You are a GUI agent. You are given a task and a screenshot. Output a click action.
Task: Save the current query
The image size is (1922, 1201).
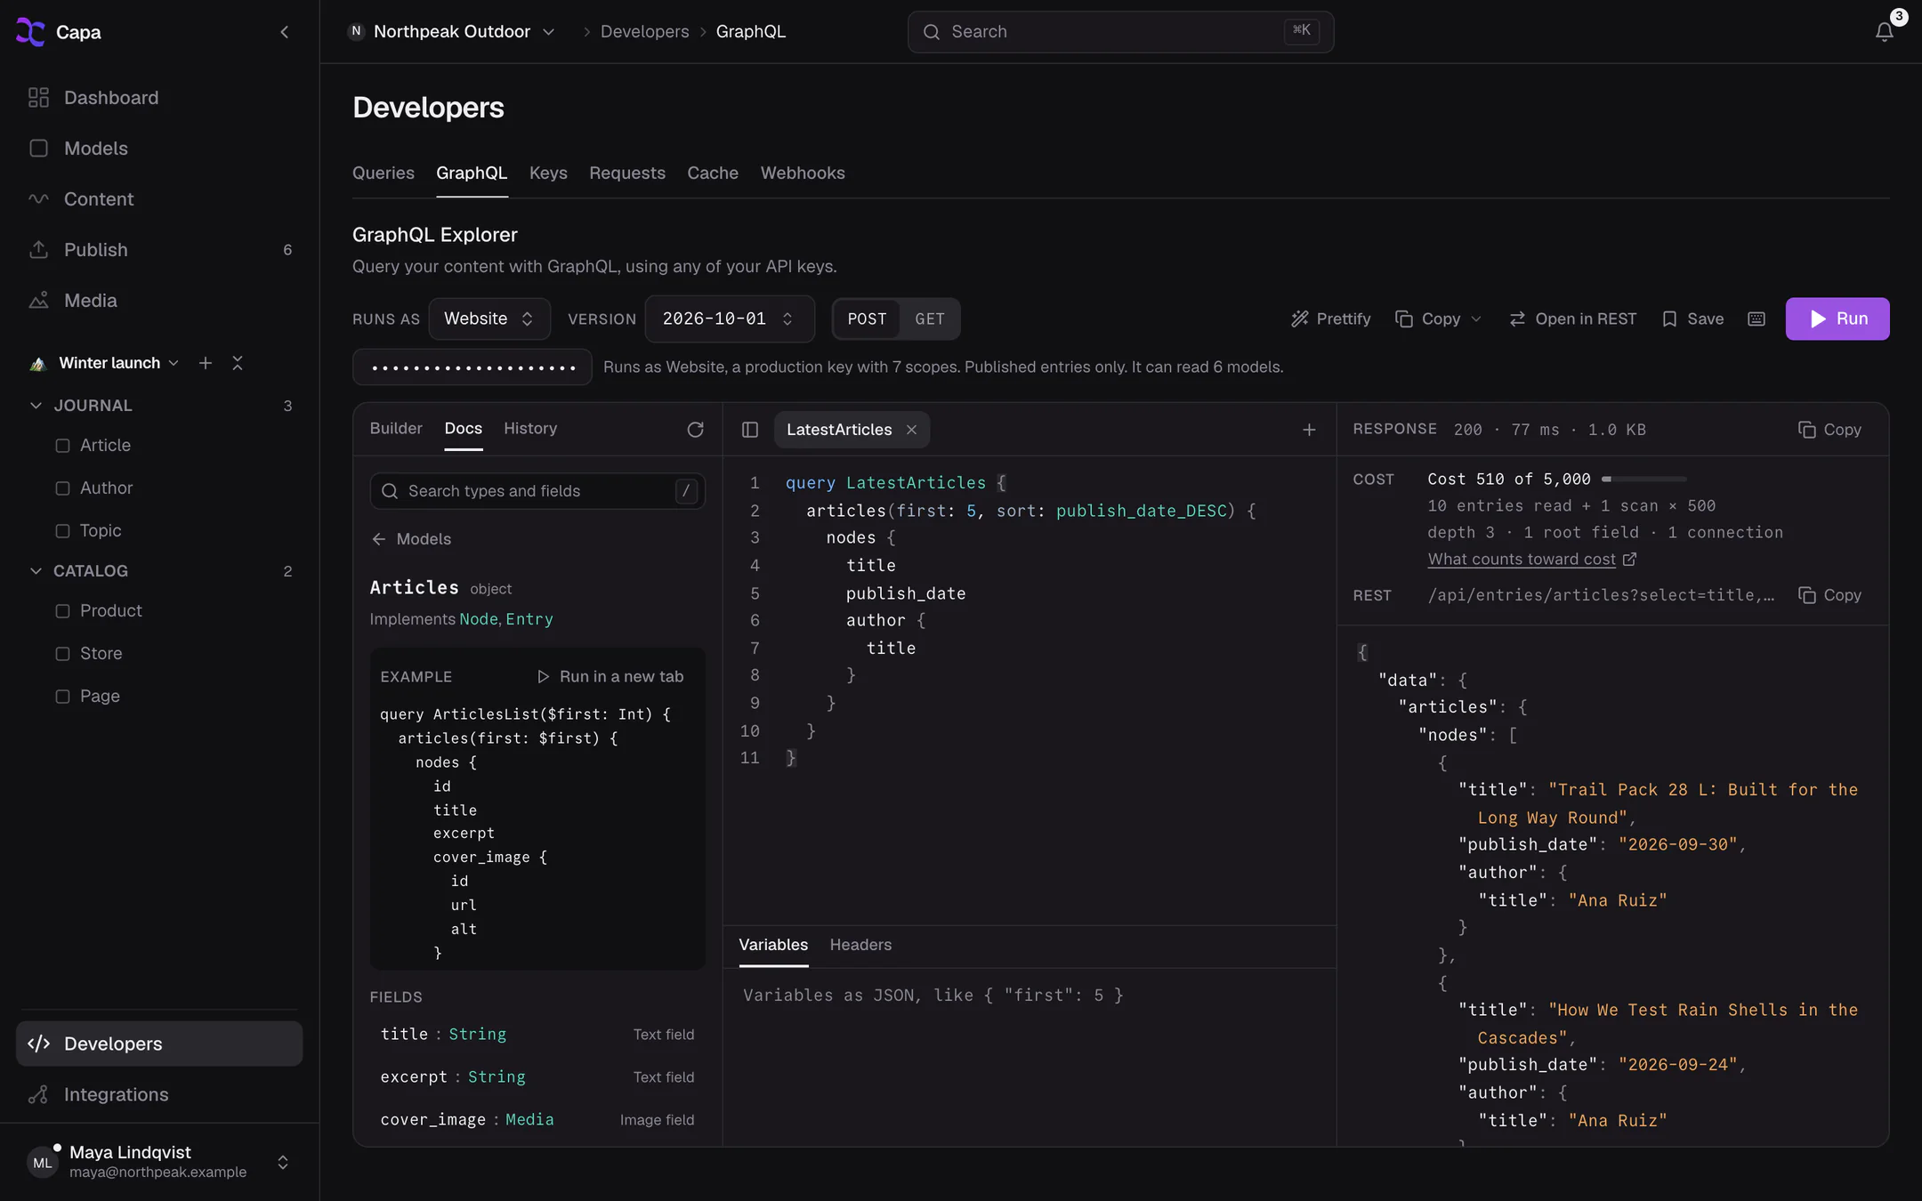(1693, 318)
